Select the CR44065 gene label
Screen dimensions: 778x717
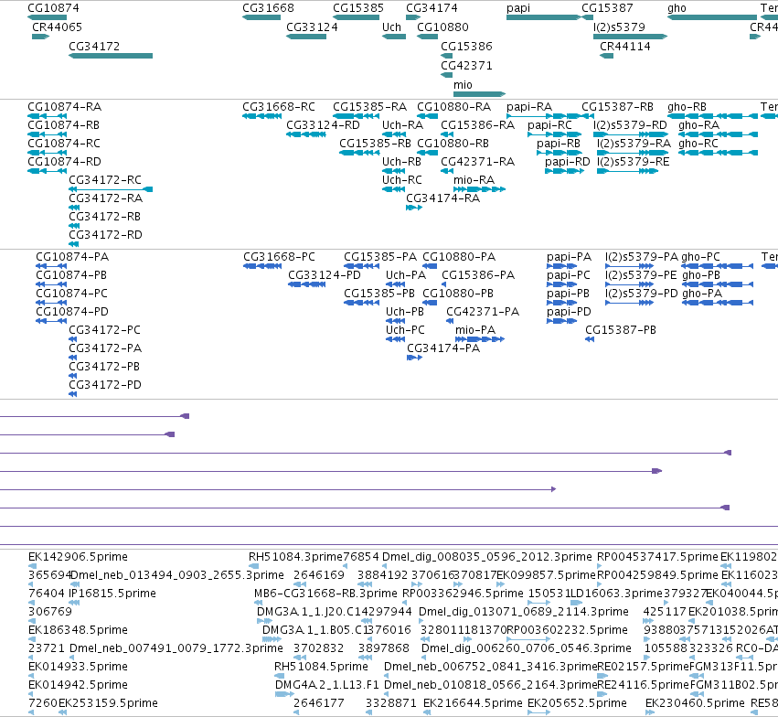57,27
